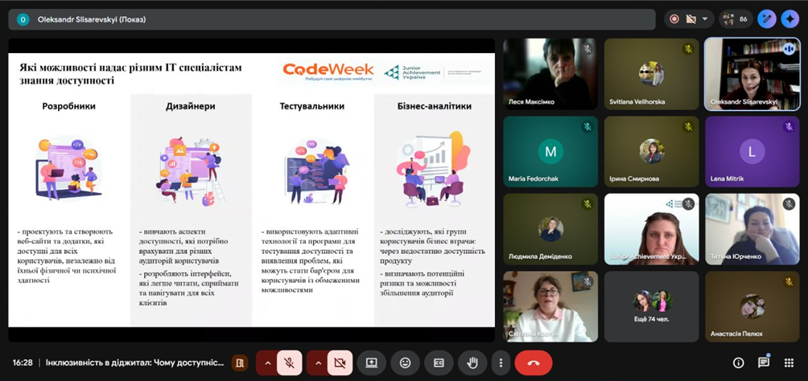The height and width of the screenshot is (381, 808).
Task: Expand video settings arrow beside camera
Action: [x=317, y=363]
